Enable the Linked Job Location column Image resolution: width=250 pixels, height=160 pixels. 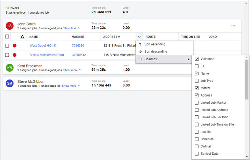pos(196,117)
